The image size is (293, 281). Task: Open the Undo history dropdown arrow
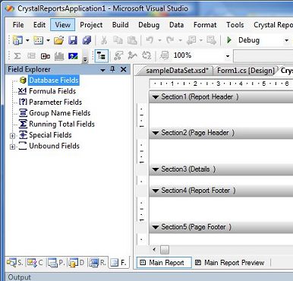coord(159,40)
